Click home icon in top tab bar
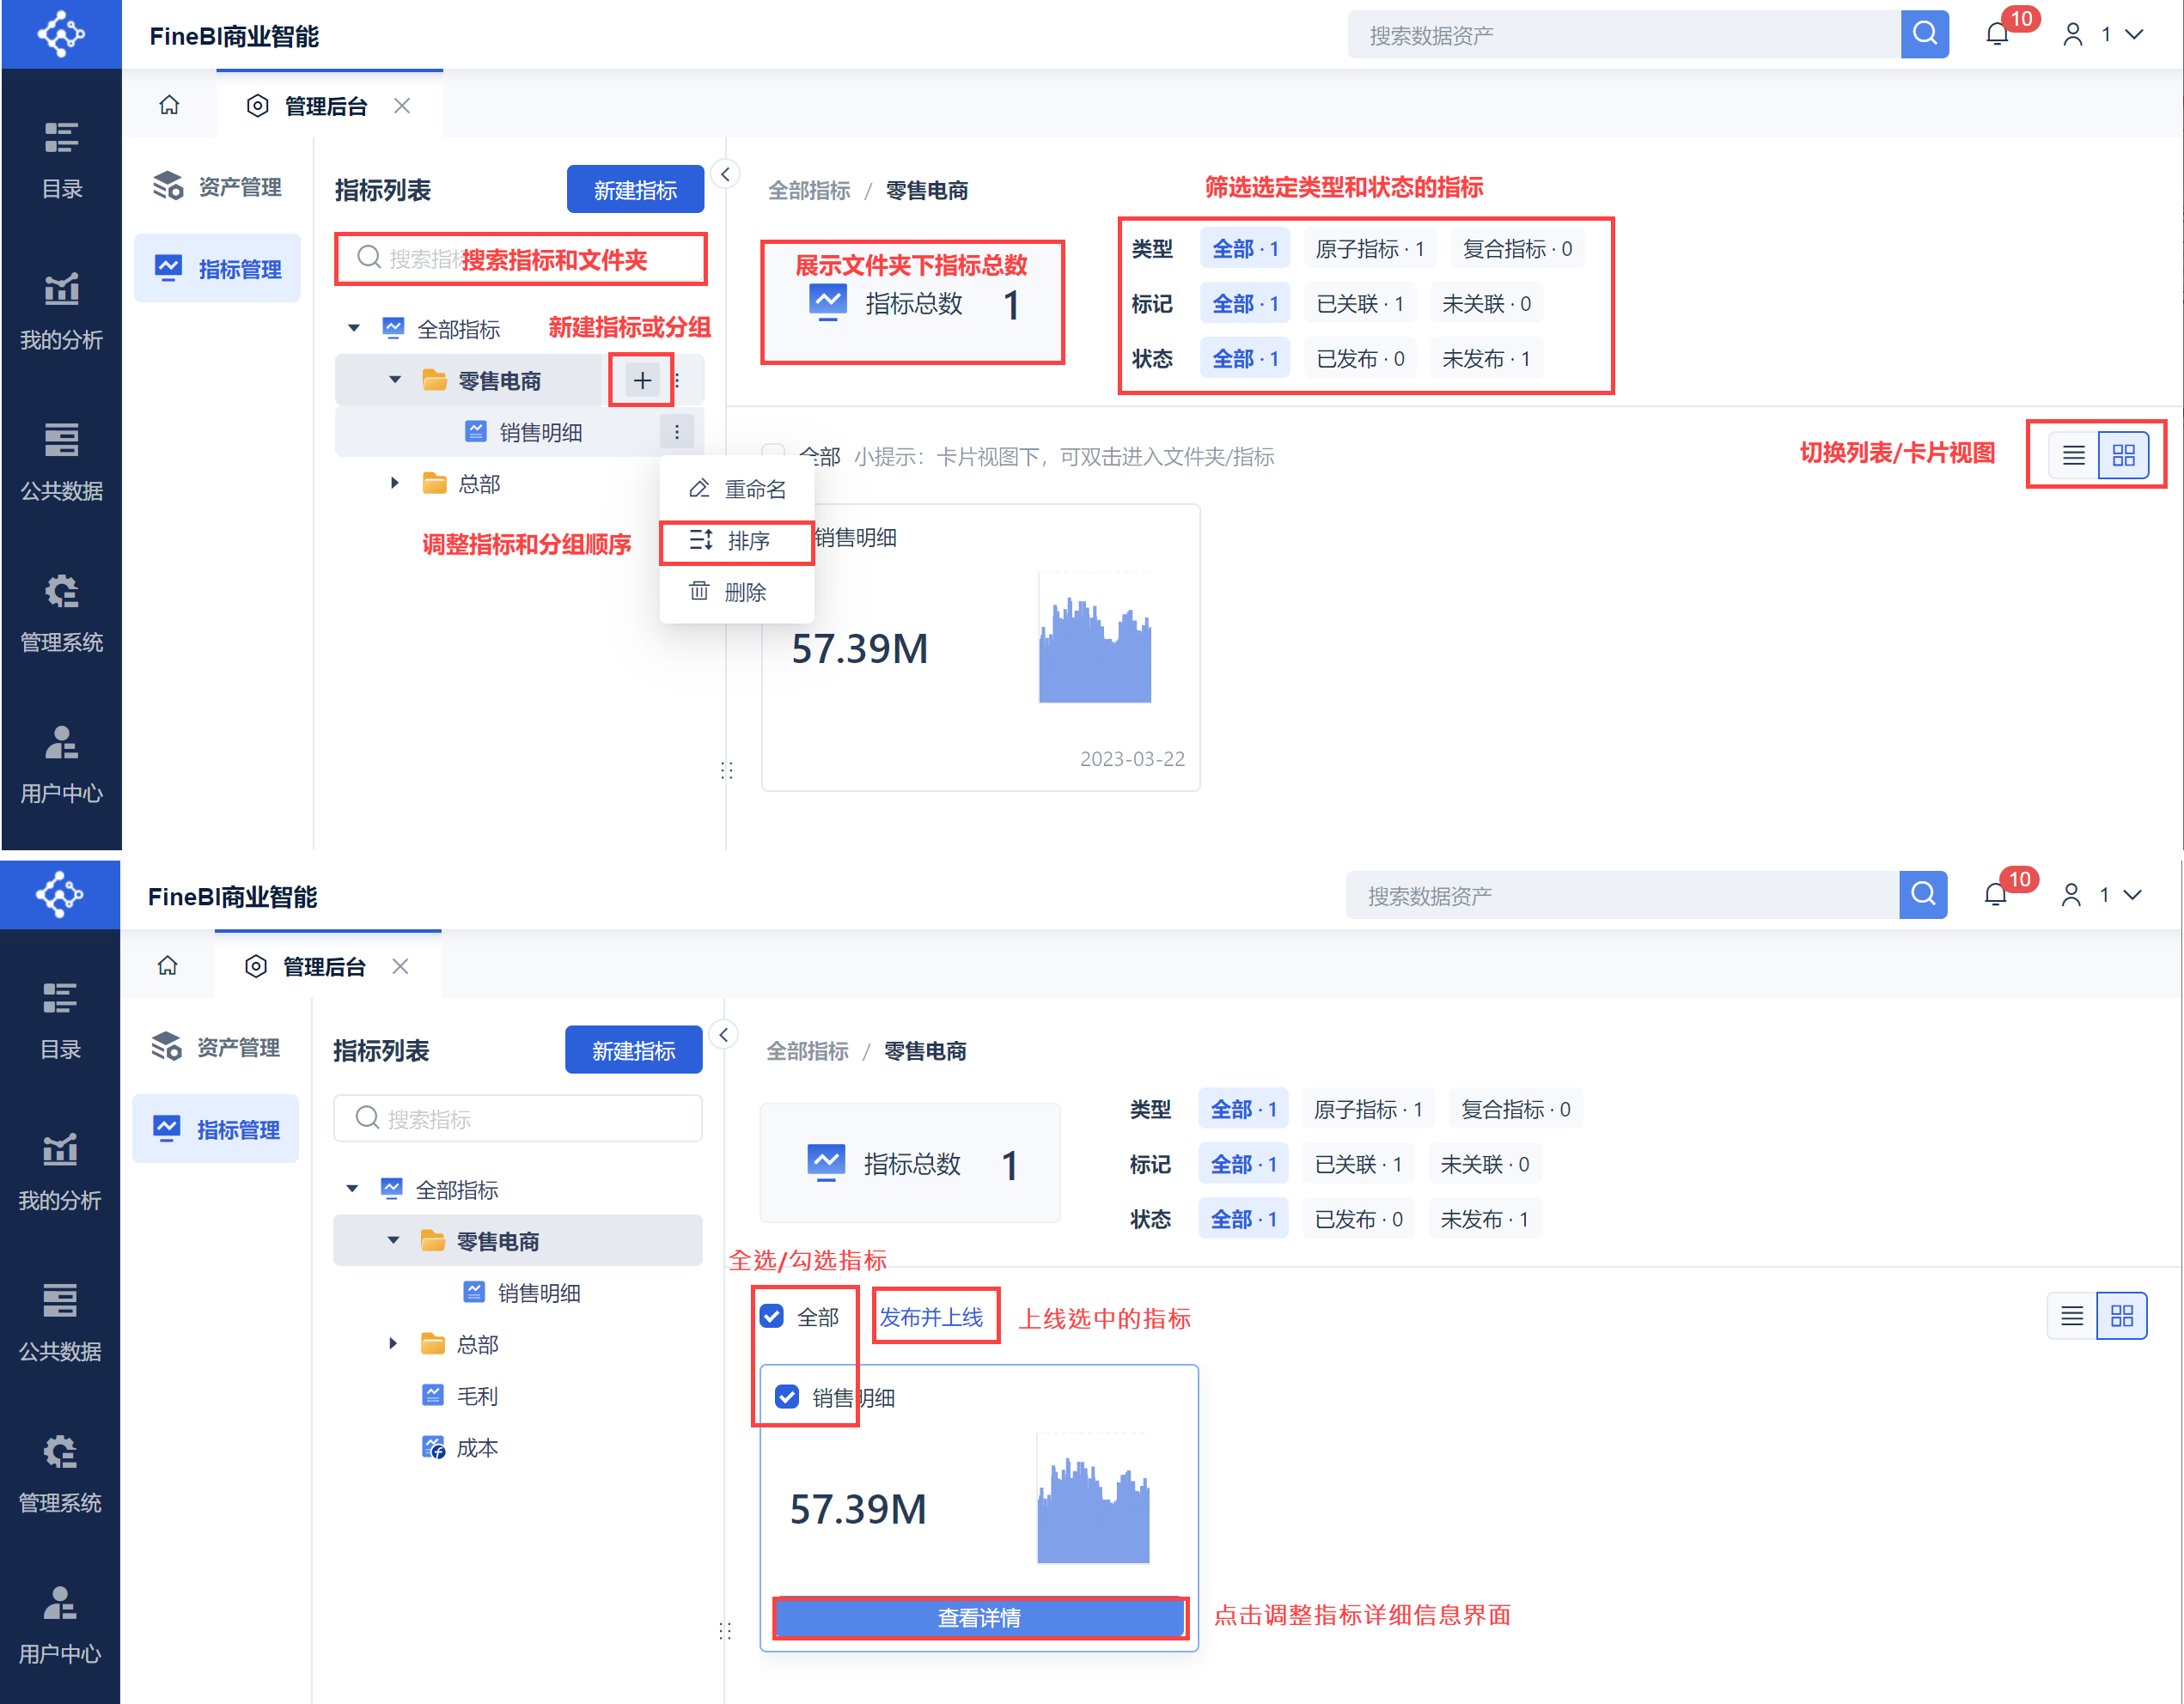This screenshot has width=2184, height=1704. click(x=169, y=105)
